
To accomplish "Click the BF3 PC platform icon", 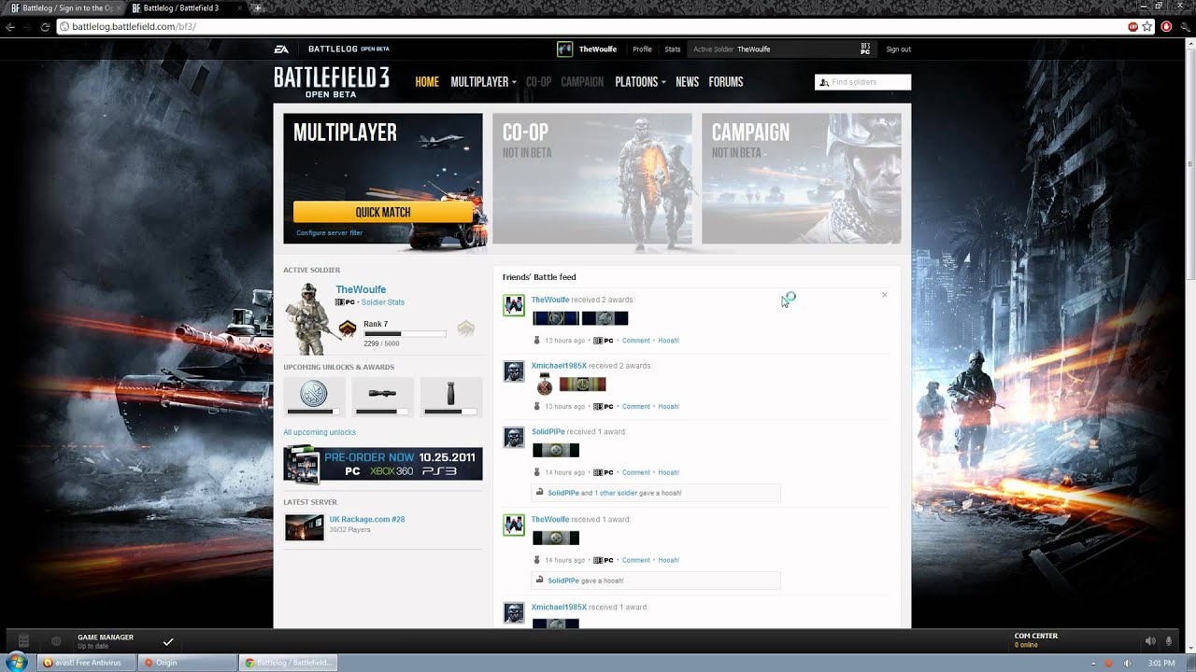I will 865,49.
